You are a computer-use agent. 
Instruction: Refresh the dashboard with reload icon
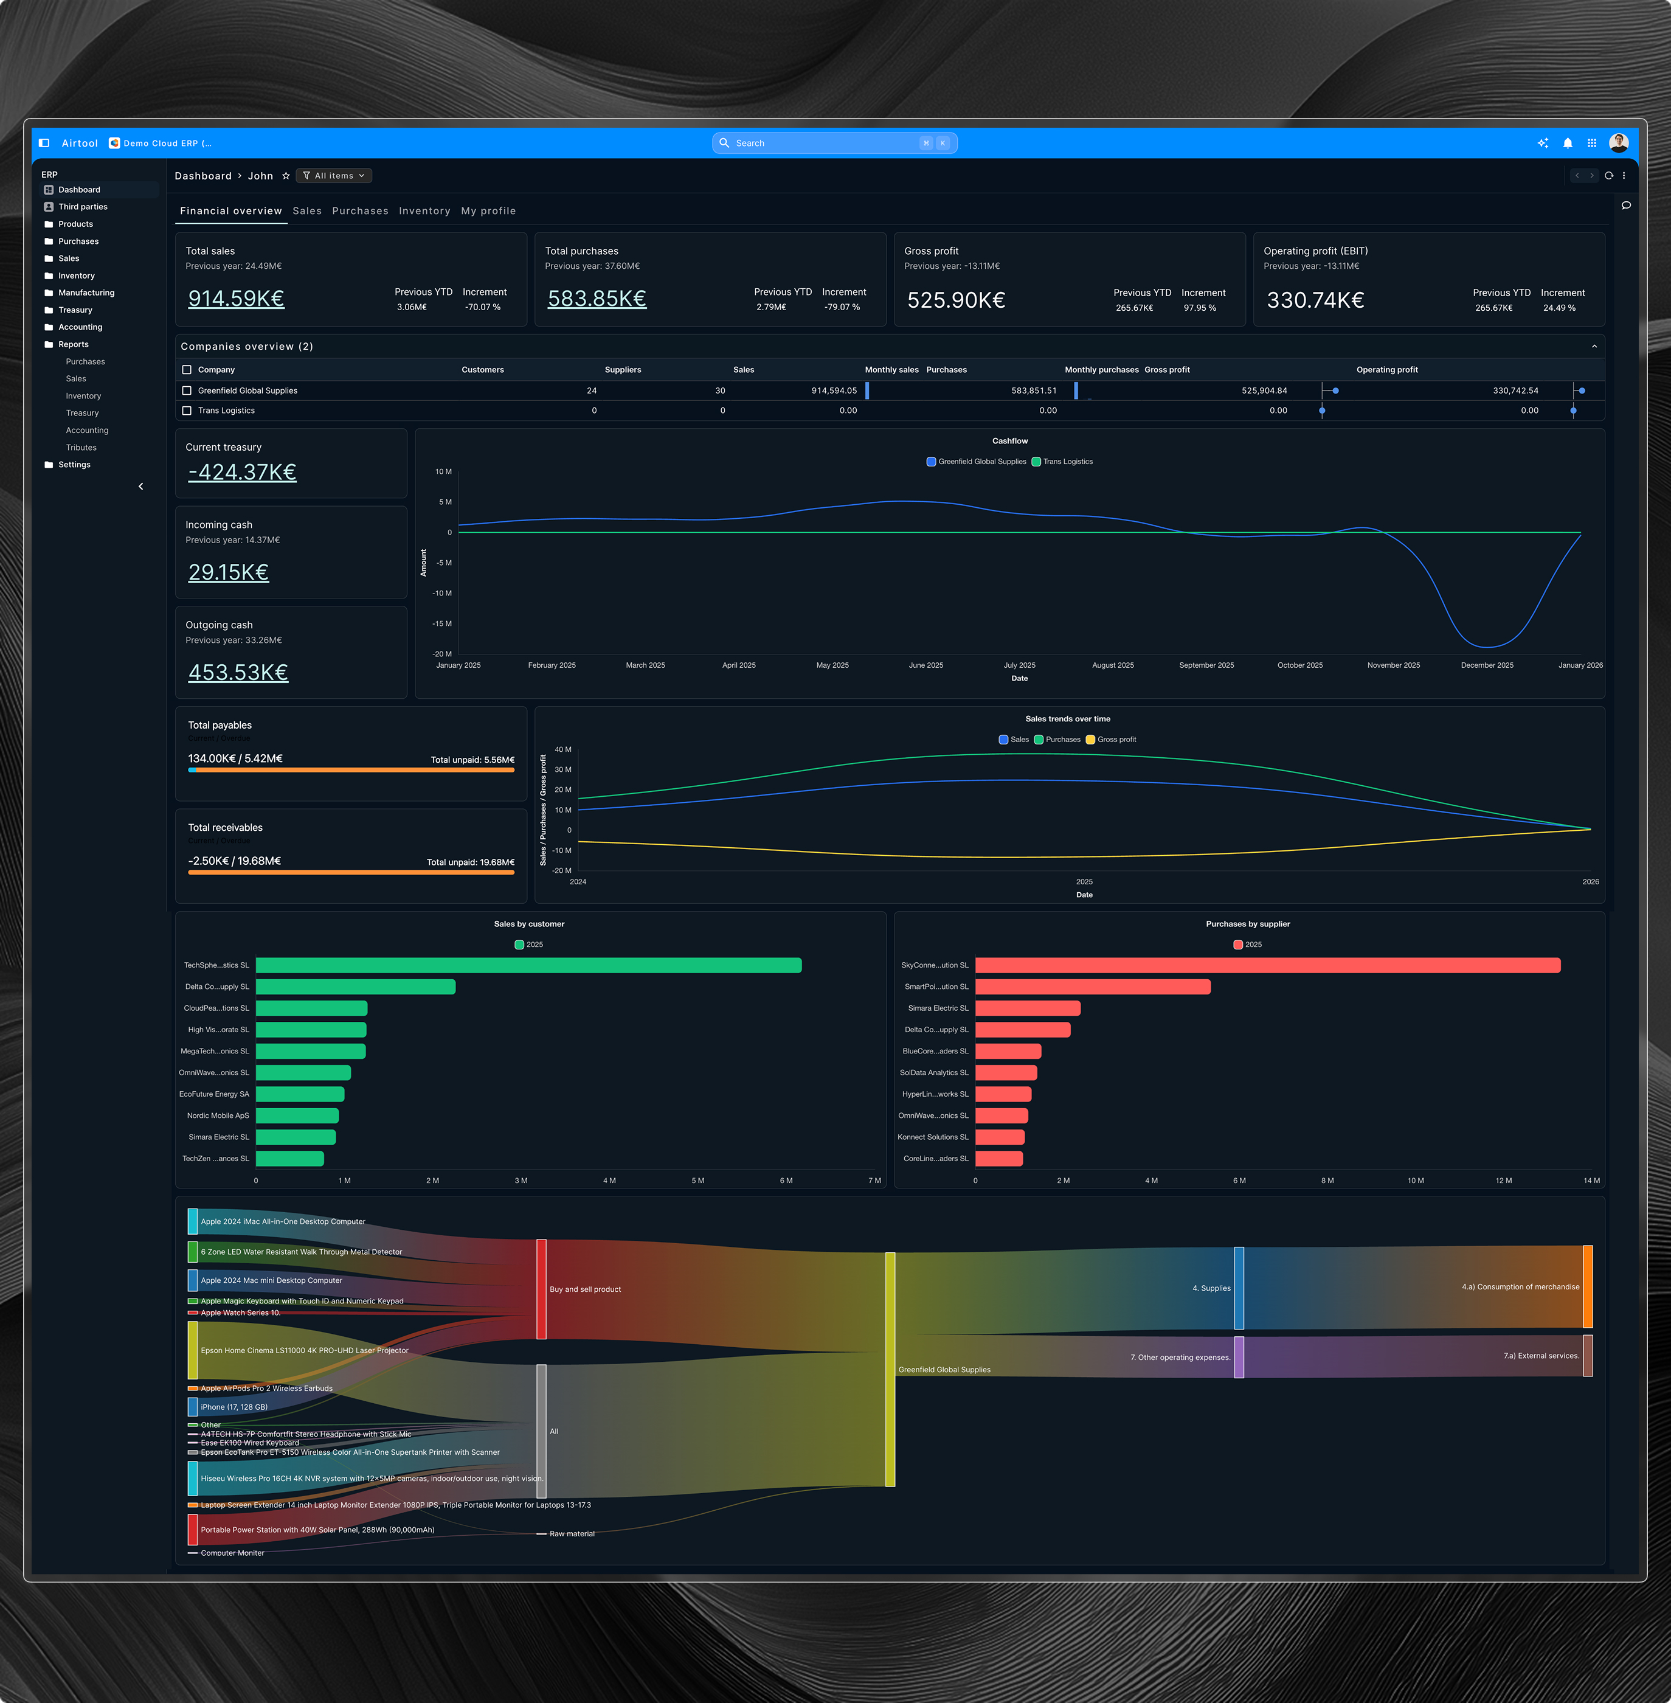[x=1609, y=176]
